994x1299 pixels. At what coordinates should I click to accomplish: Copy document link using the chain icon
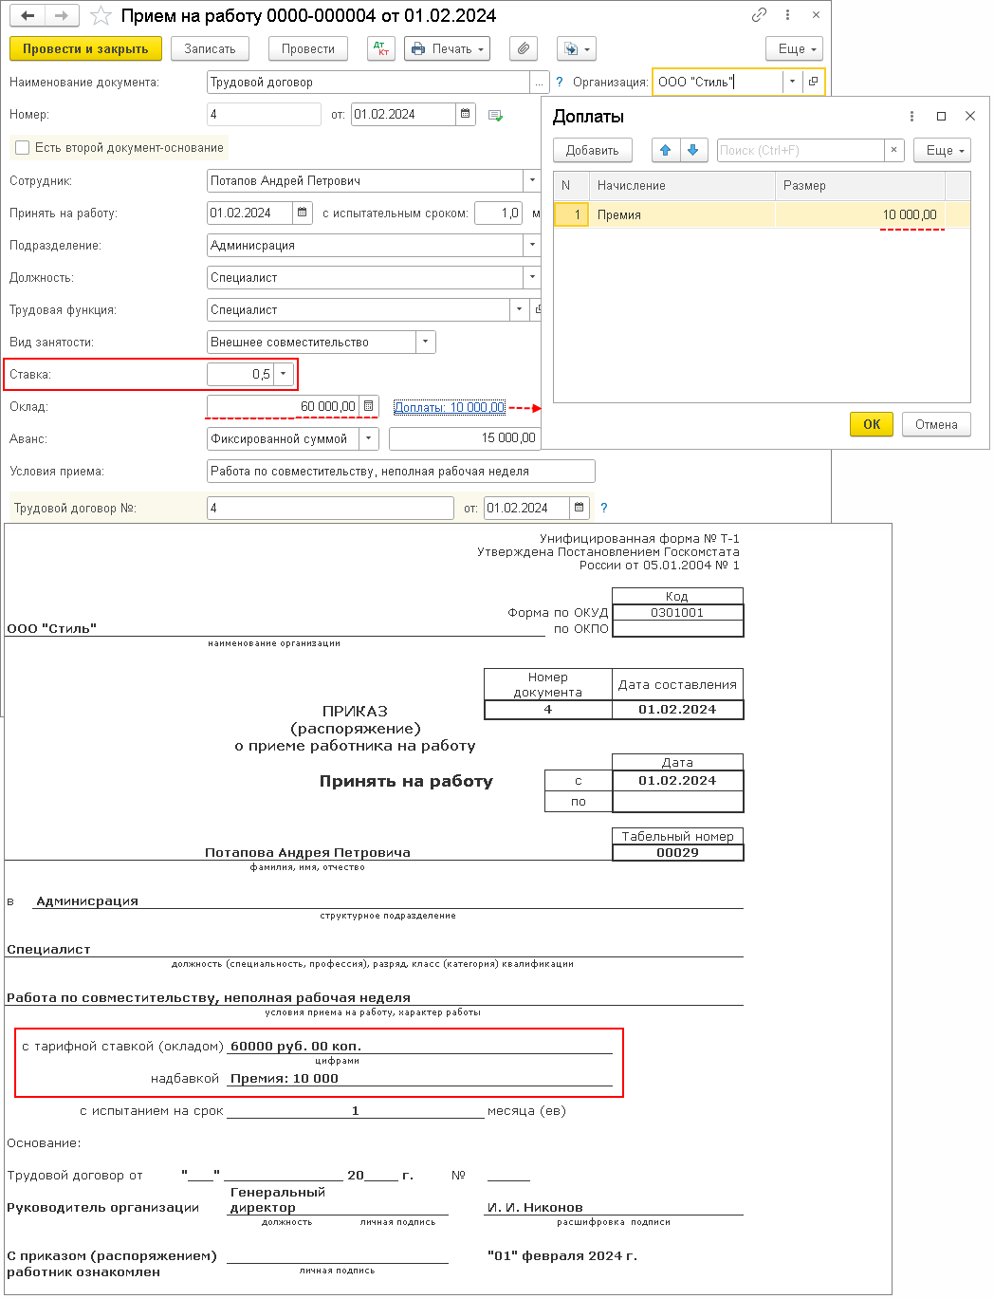click(x=758, y=15)
